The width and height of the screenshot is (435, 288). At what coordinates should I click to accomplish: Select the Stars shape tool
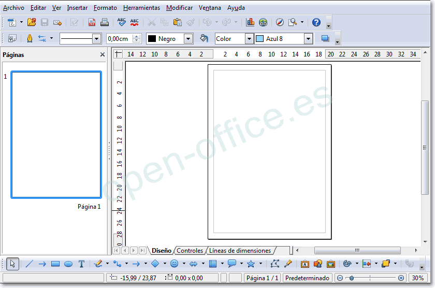coord(251,264)
